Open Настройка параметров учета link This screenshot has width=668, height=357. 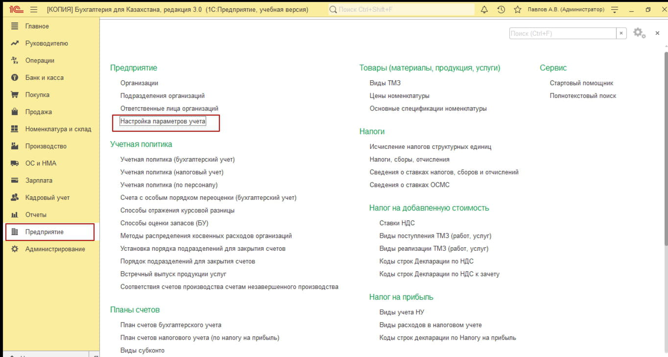click(x=163, y=121)
